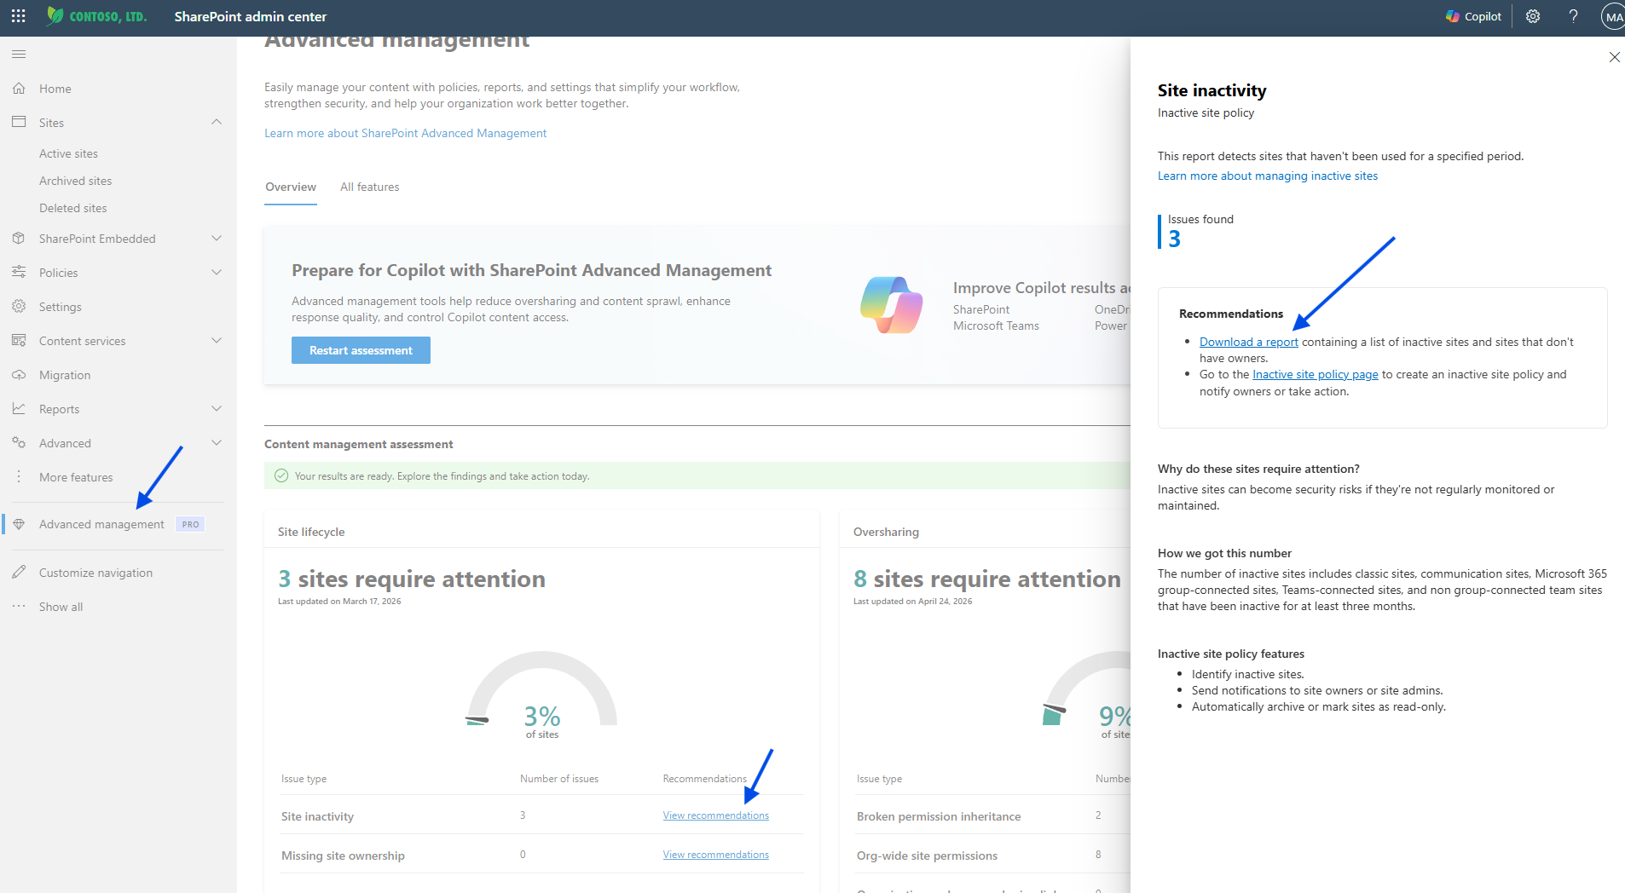Collapse the navigation hamburger menu
Image resolution: width=1625 pixels, height=893 pixels.
pyautogui.click(x=19, y=55)
